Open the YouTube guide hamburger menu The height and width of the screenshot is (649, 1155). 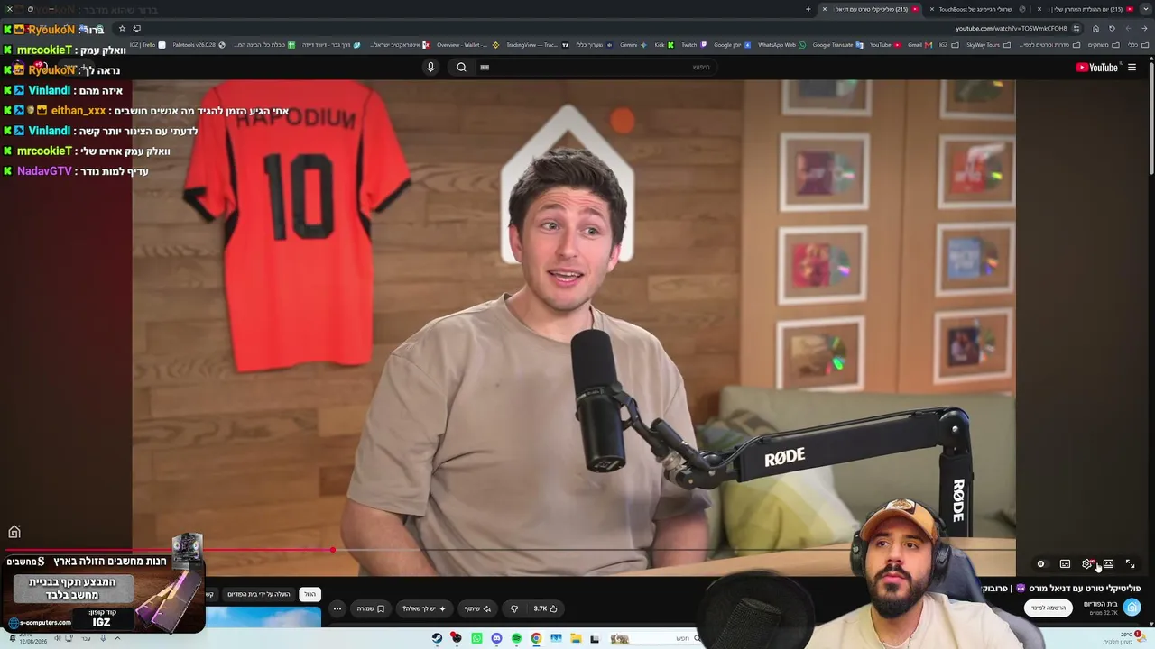click(x=1132, y=67)
